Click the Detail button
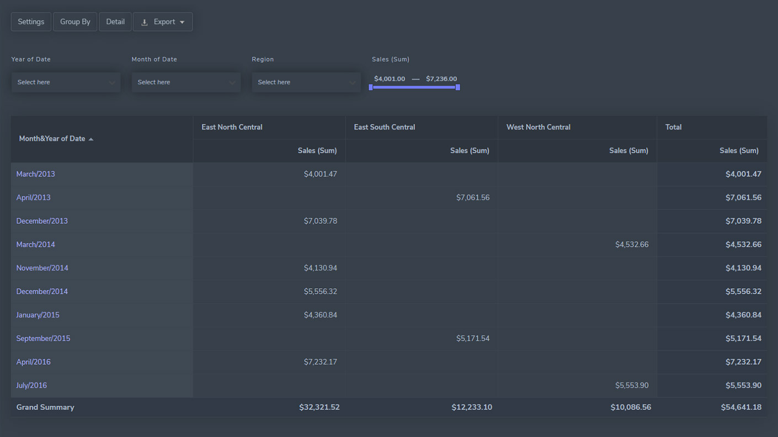Viewport: 778px width, 437px height. tap(115, 22)
